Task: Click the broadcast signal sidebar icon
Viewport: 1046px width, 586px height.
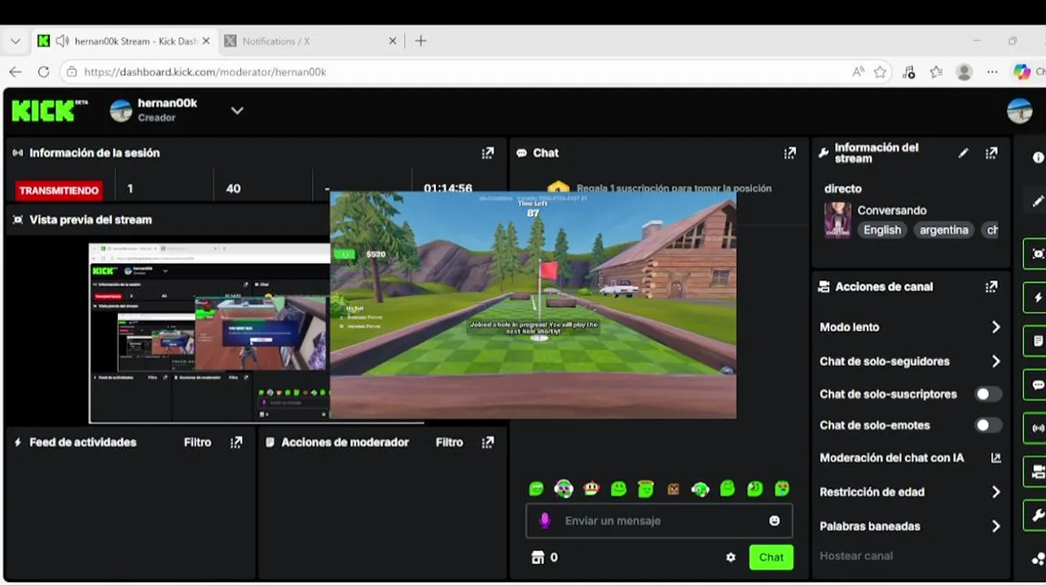Action: (1036, 427)
